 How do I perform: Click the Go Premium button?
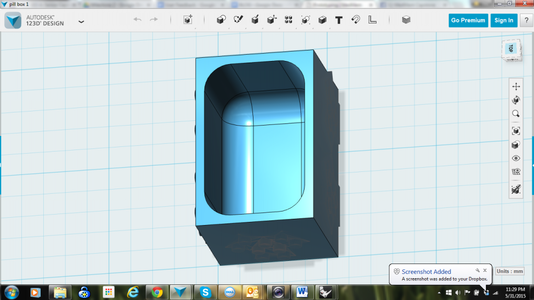tap(468, 20)
